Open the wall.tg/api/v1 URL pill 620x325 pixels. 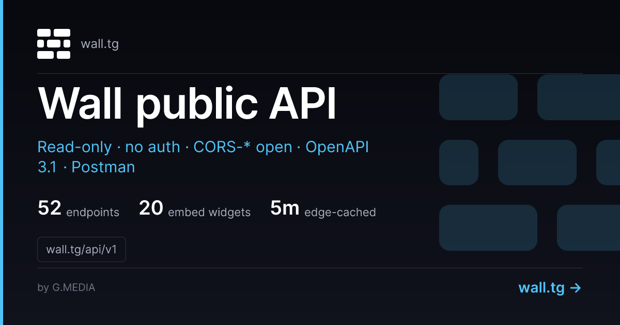tap(82, 249)
